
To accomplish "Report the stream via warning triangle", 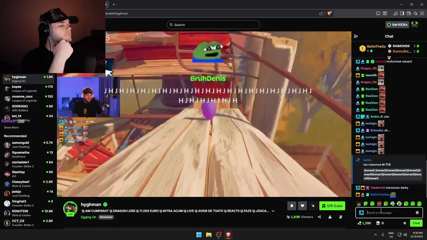I will pyautogui.click(x=330, y=217).
